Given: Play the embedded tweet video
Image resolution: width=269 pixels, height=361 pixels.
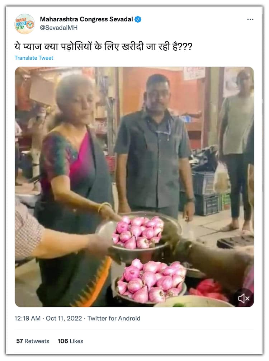Looking at the screenshot, I should (134, 187).
